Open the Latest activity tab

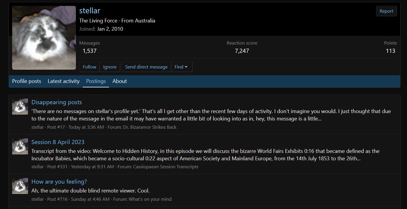pos(64,81)
